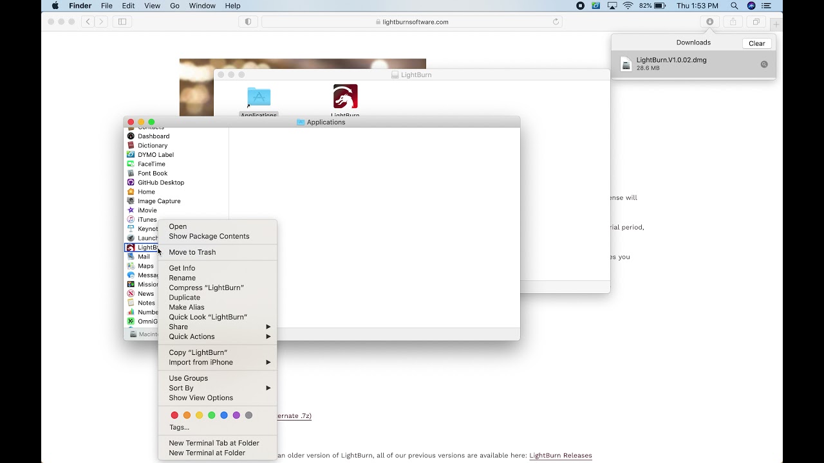Show Safari tab overview
The height and width of the screenshot is (463, 824).
tap(756, 22)
